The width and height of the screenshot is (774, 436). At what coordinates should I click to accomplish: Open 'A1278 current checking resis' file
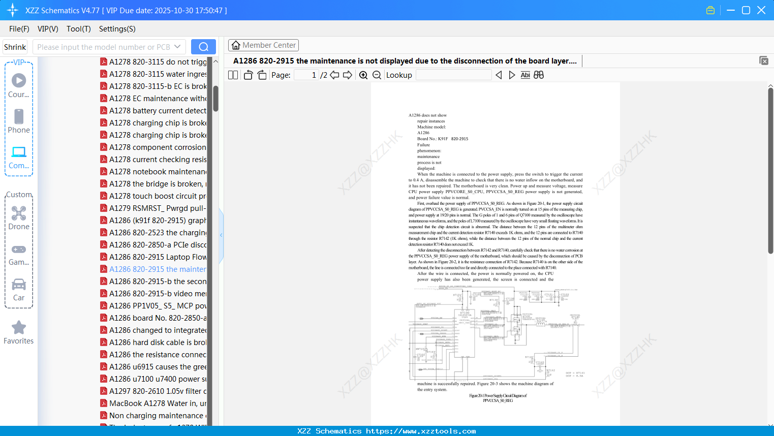coord(153,160)
